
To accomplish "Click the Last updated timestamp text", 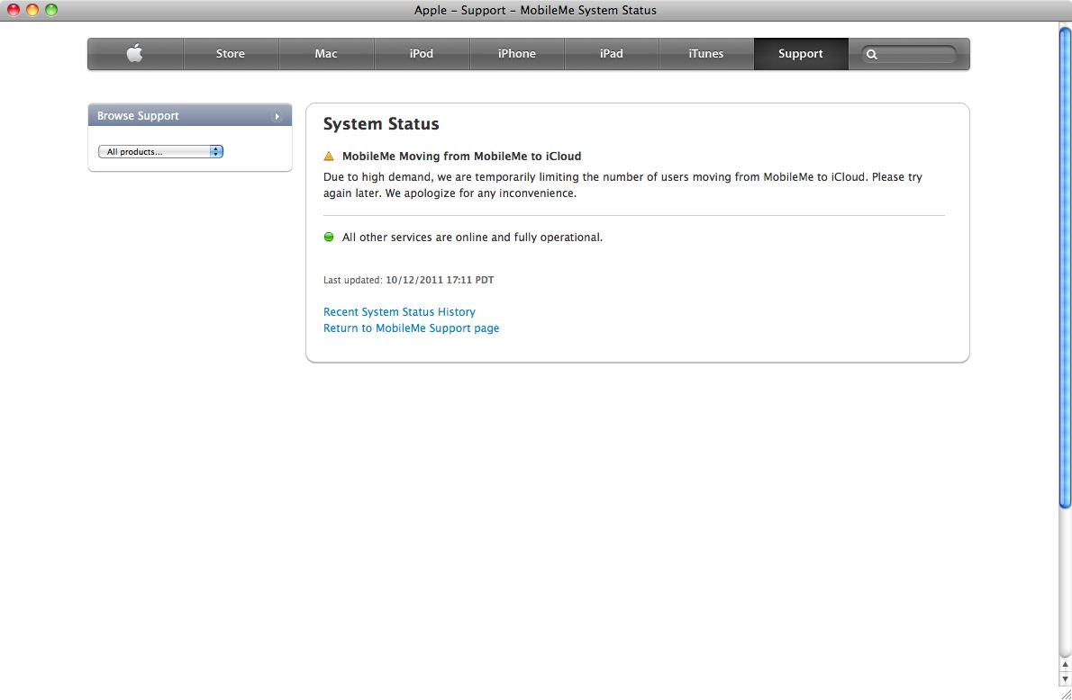I will [x=408, y=280].
